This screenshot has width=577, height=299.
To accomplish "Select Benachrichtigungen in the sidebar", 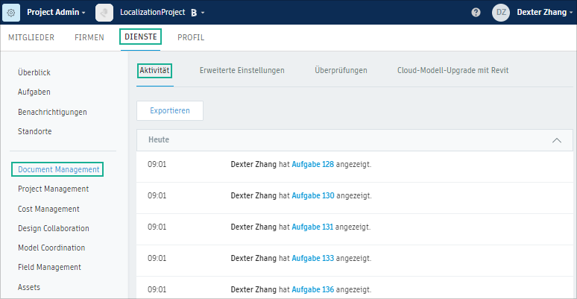I will pos(52,112).
